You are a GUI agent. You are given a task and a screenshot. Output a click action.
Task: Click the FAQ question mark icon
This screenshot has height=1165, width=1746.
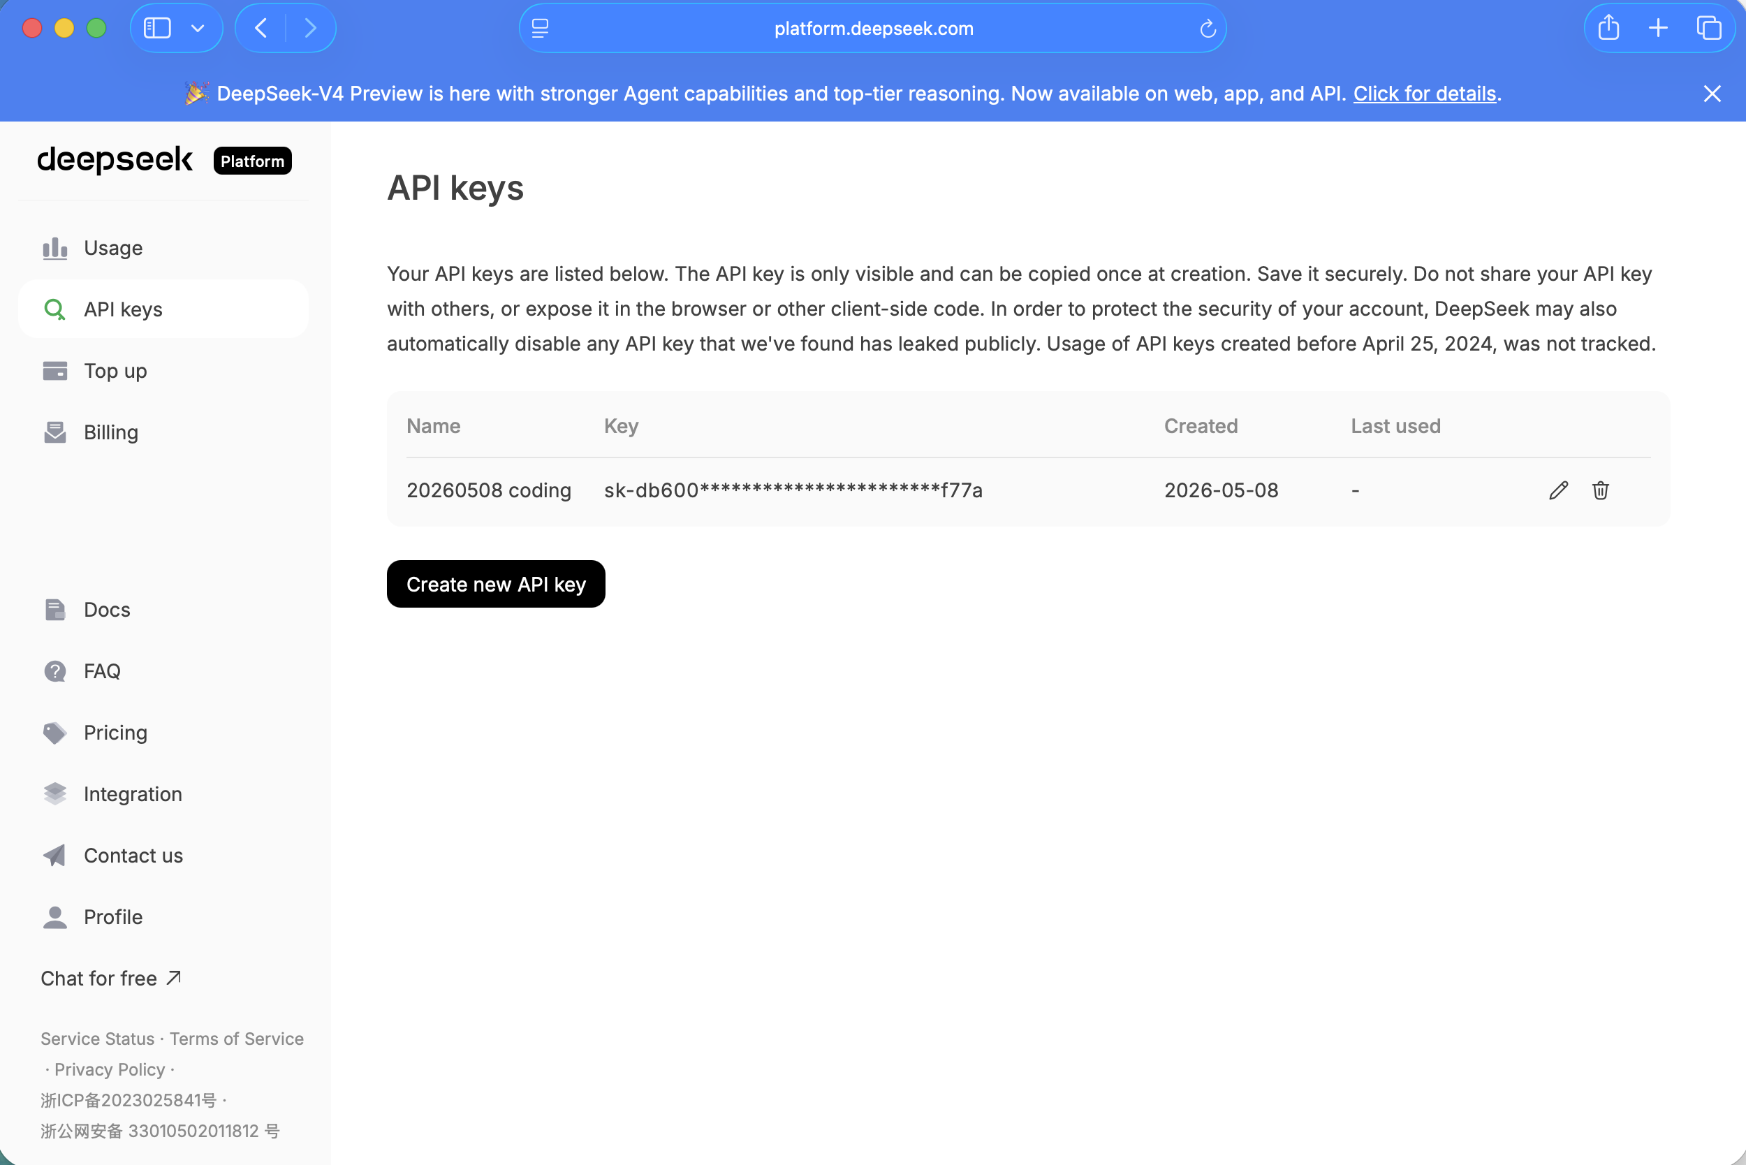[x=55, y=671]
